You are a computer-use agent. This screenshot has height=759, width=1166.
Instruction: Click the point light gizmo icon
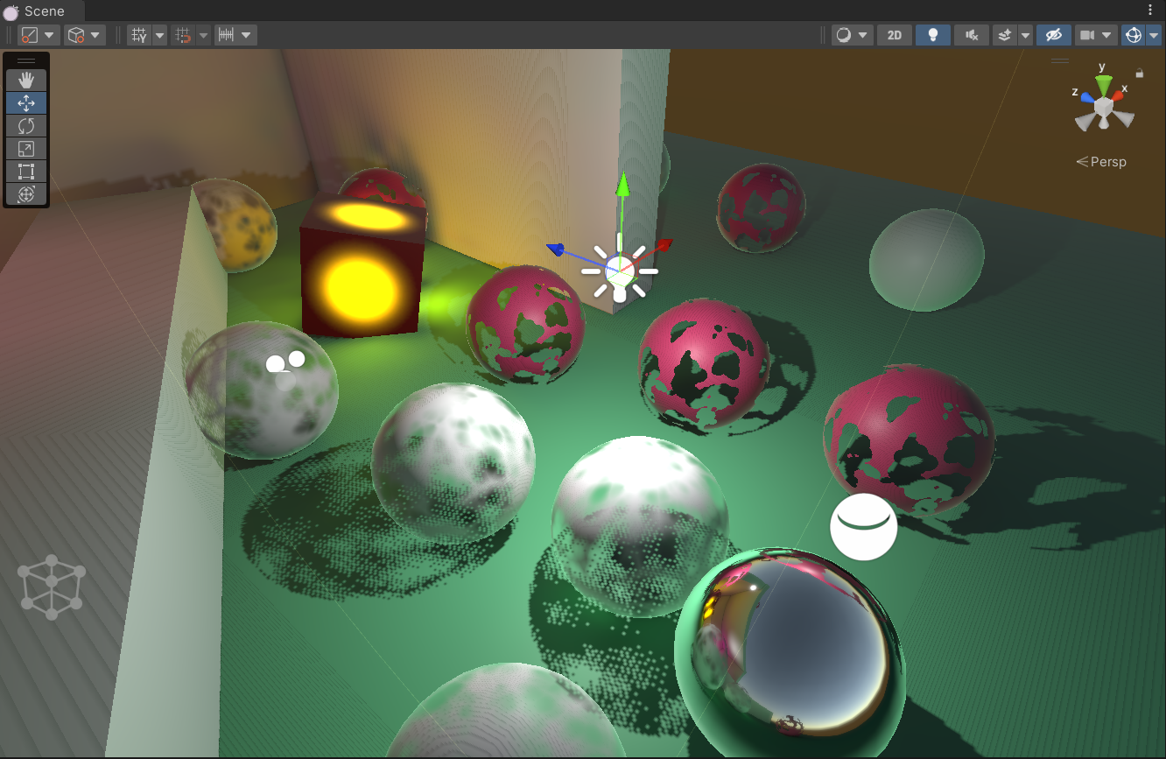620,271
